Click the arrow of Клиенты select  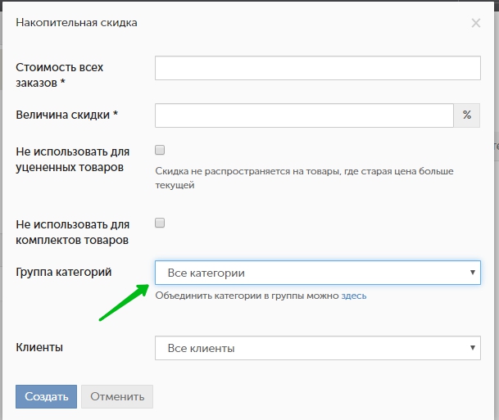click(x=472, y=348)
